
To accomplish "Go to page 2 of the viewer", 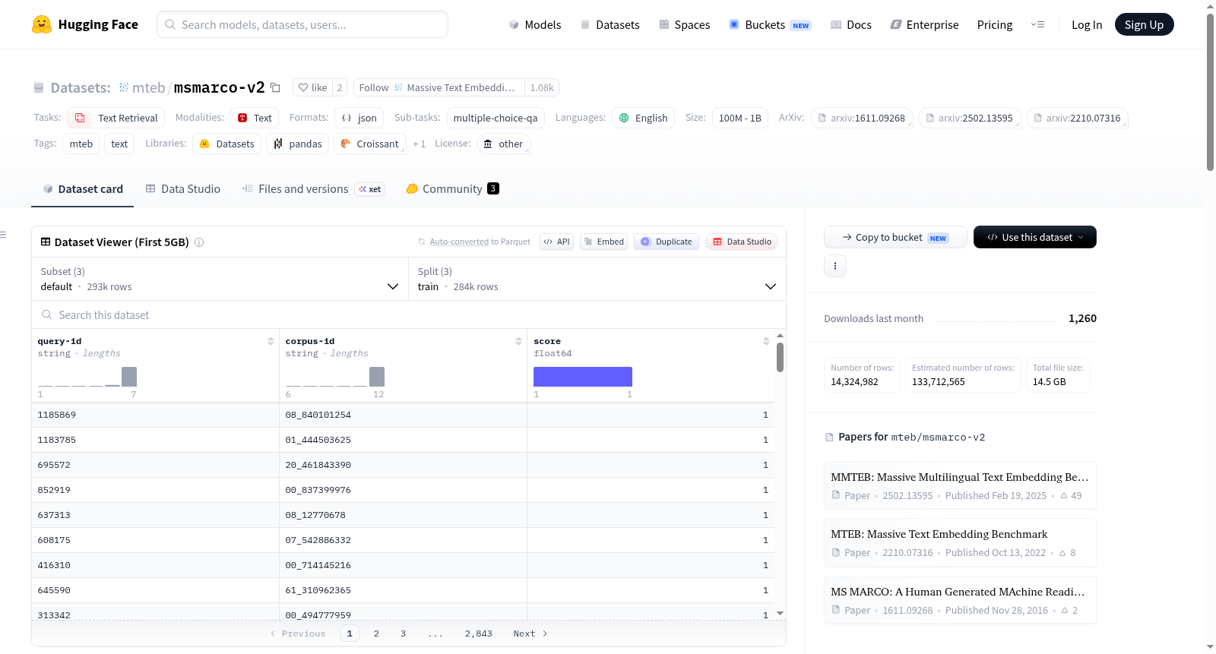I will pos(376,633).
